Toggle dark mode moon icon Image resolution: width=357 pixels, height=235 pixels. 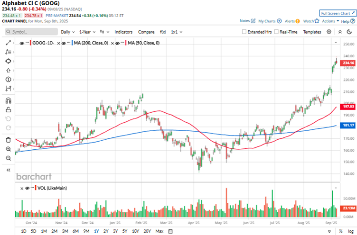349,32
